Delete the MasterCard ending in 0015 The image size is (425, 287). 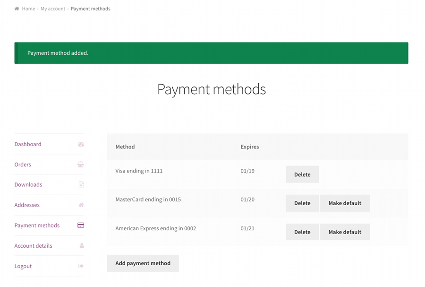302,203
